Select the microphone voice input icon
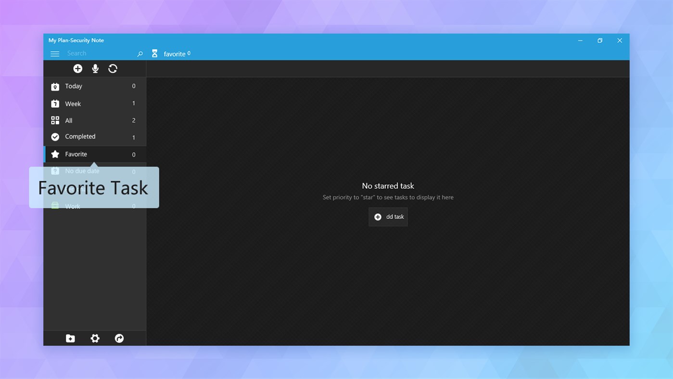Image resolution: width=673 pixels, height=379 pixels. click(x=95, y=68)
